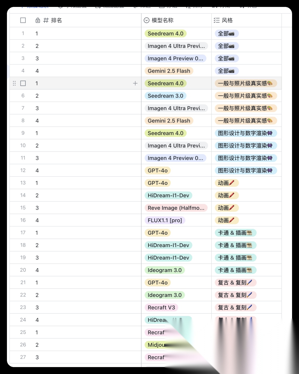Open the 风格 column header
Viewport: 299px width, 374px height.
(246, 20)
